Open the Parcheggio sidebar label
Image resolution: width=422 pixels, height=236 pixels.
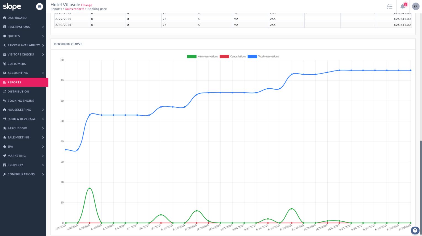click(17, 128)
